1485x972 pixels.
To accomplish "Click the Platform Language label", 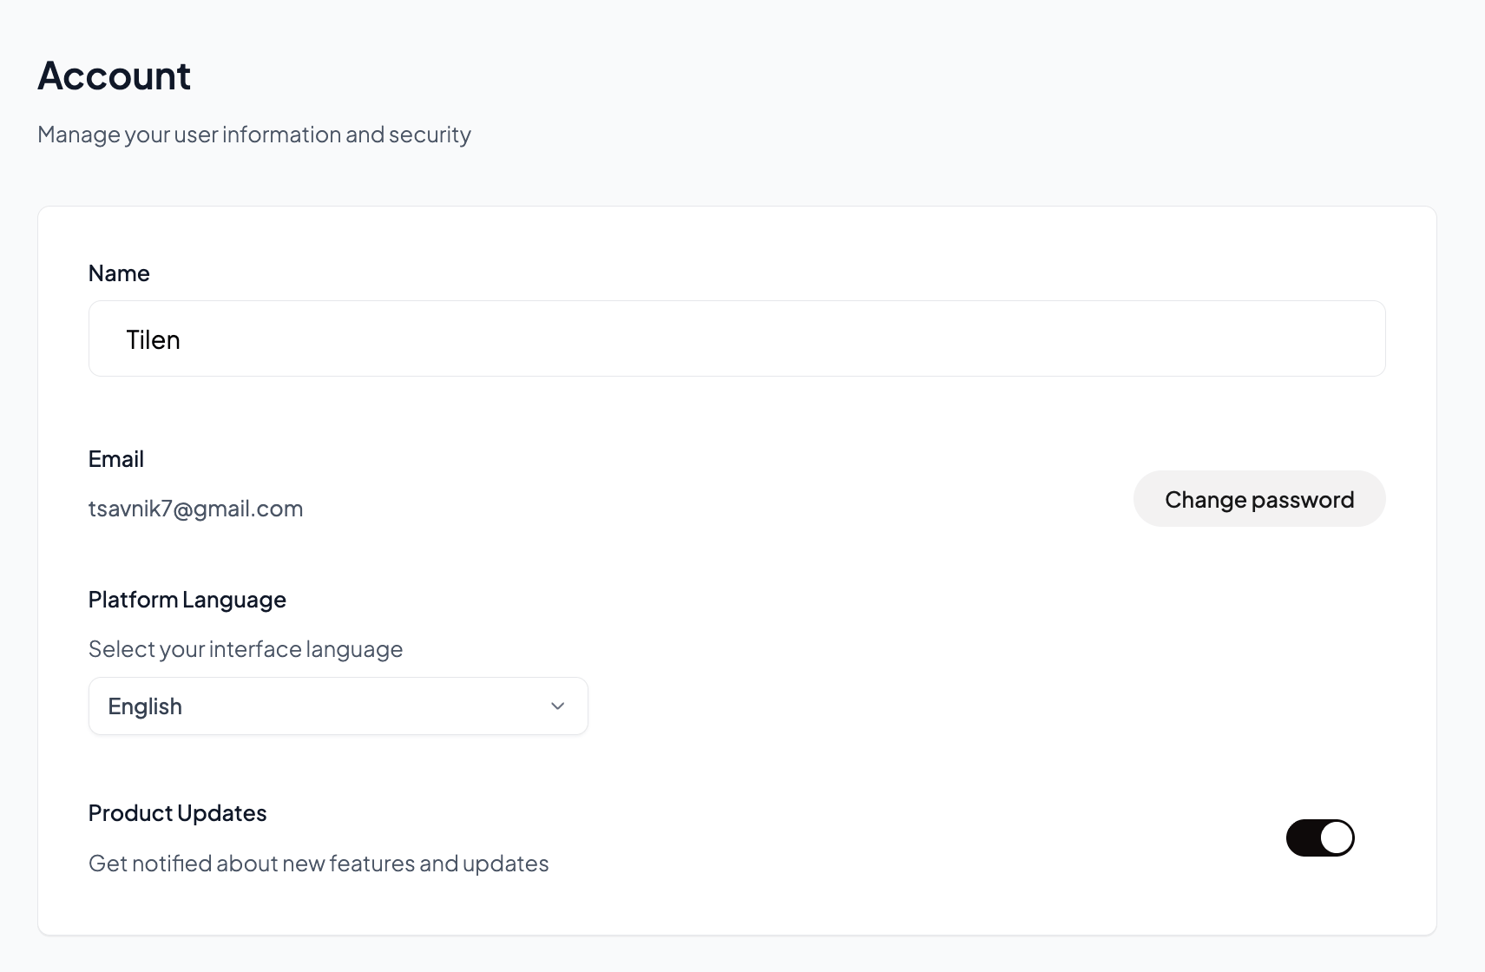I will pos(187,600).
